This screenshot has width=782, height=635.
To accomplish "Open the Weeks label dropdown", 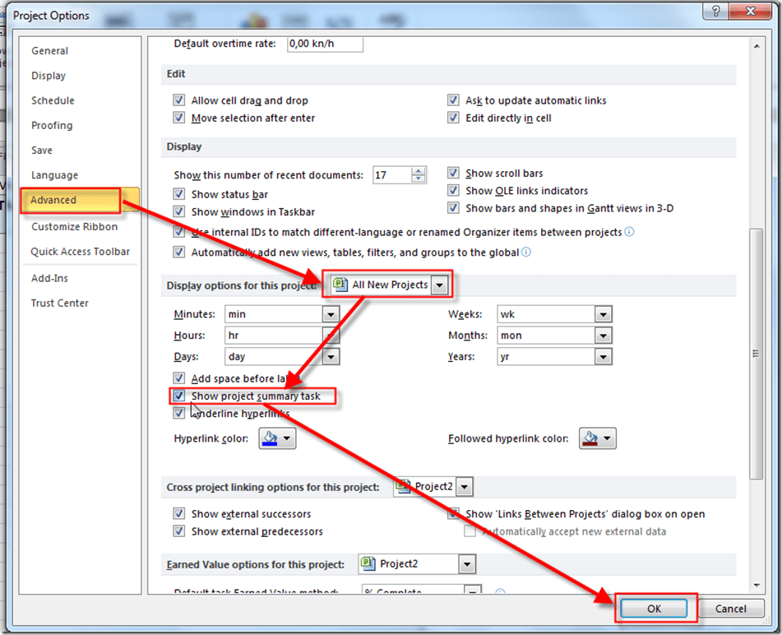I will coord(604,314).
